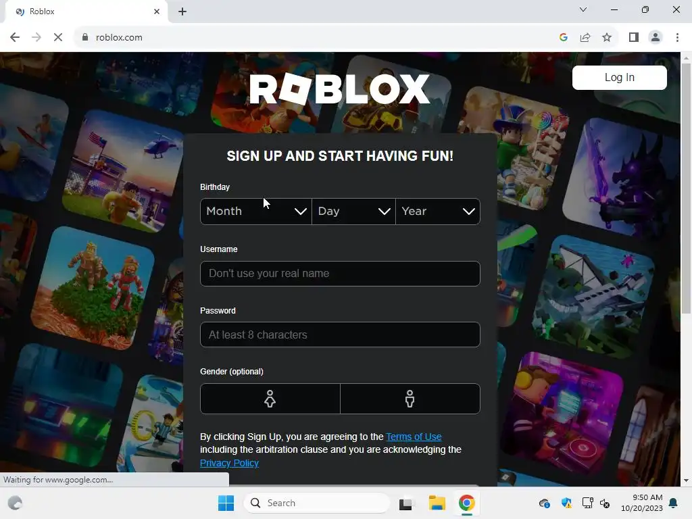Open the Google icon in the address bar
Viewport: 692px width, 519px height.
tap(563, 38)
